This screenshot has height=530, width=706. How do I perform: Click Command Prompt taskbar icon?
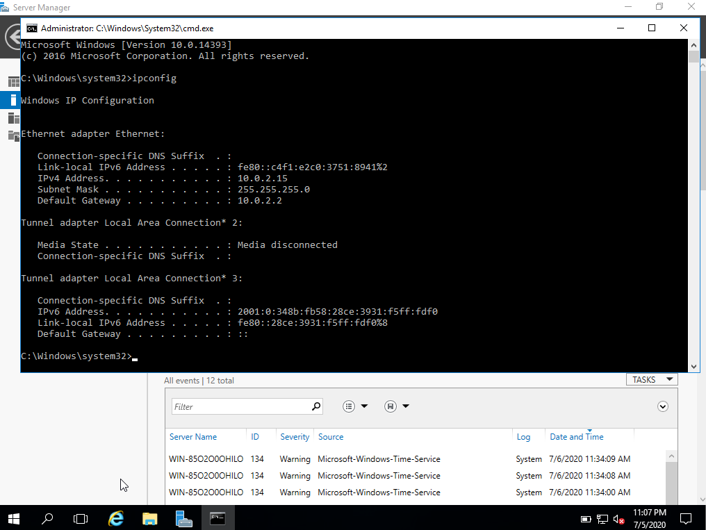pos(217,518)
